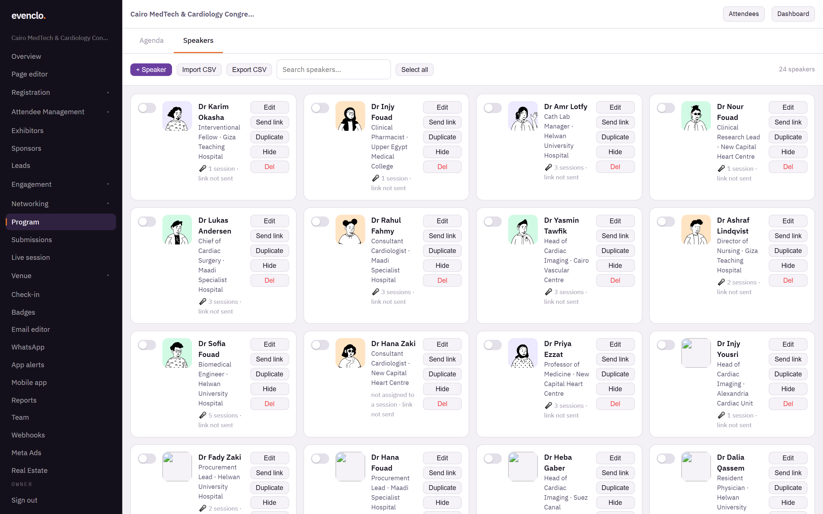Click the Import CSV button
The image size is (823, 514).
click(x=199, y=70)
